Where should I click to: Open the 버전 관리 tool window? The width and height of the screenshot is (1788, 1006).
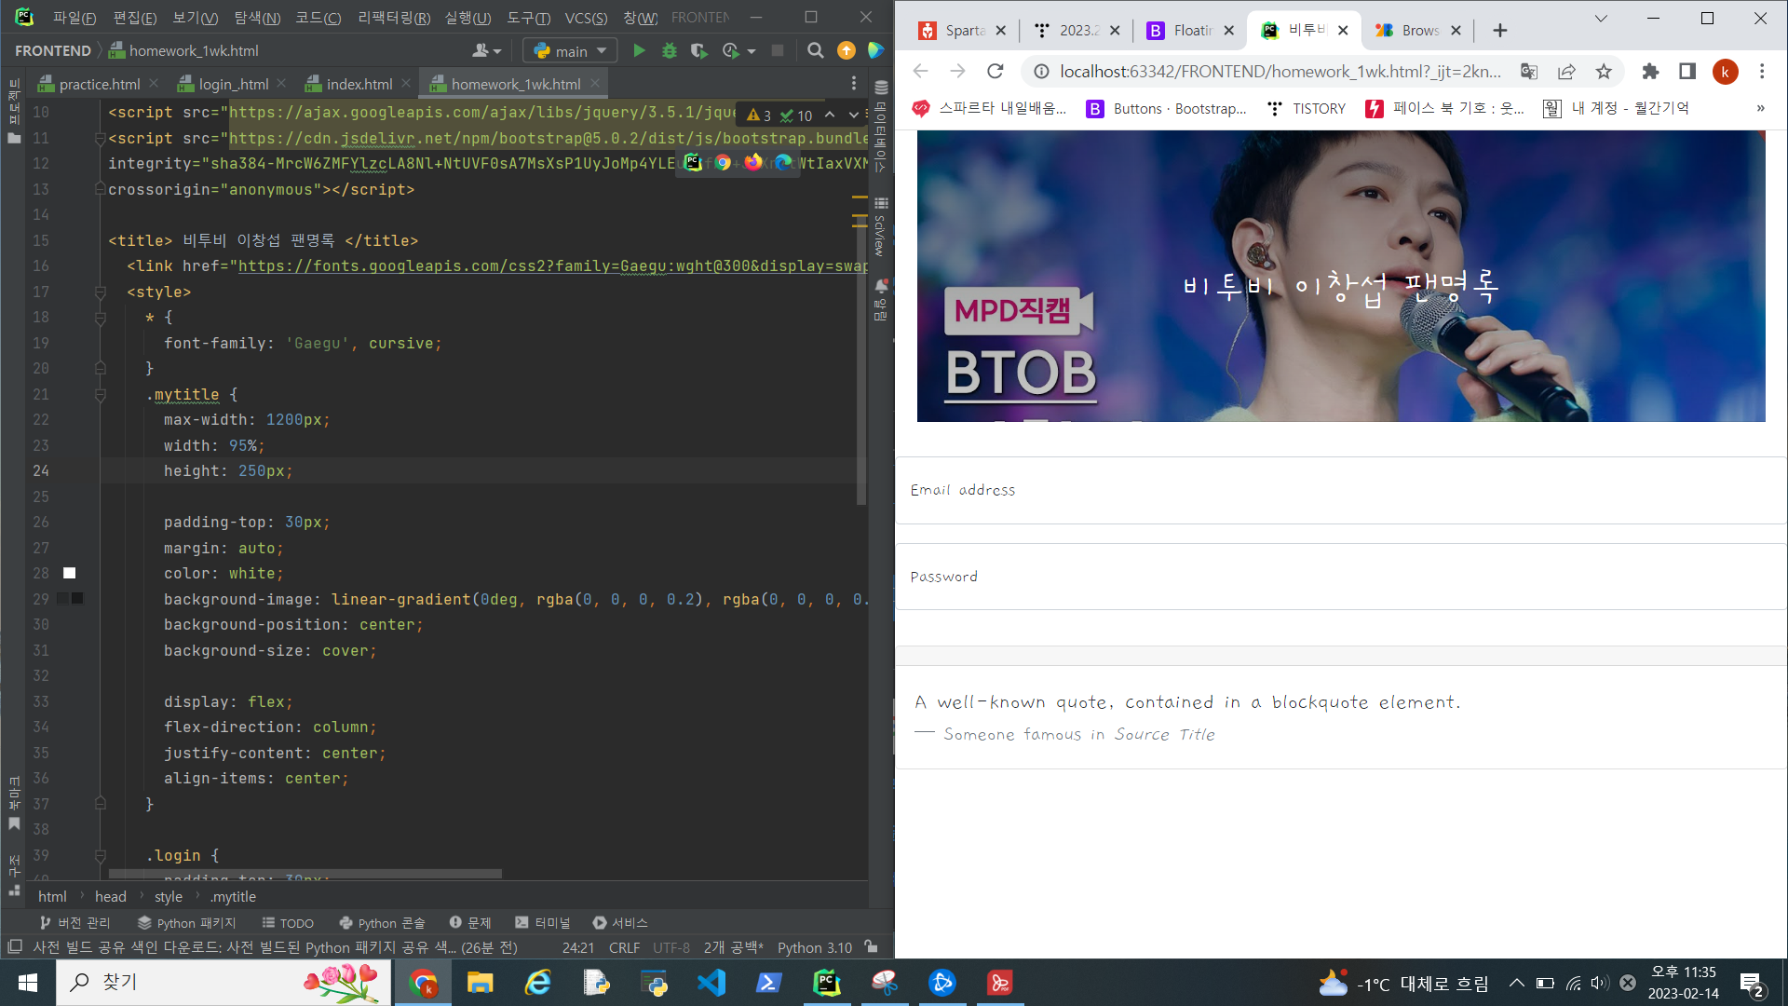[x=75, y=922]
